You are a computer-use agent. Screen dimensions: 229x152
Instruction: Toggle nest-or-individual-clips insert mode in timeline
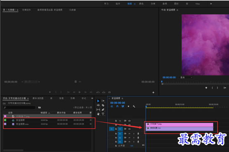click(112, 106)
